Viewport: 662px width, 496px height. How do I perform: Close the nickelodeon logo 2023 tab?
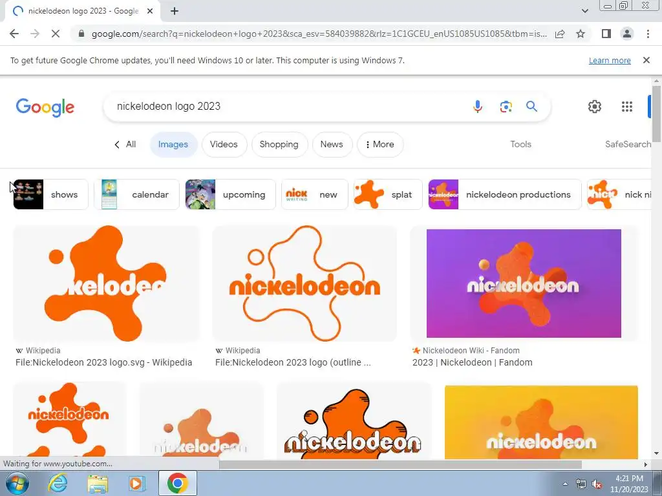pos(150,11)
